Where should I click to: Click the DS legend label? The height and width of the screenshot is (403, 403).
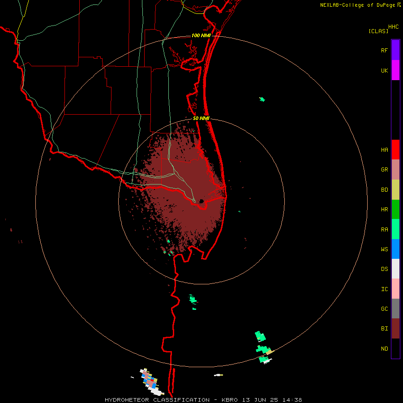384,269
